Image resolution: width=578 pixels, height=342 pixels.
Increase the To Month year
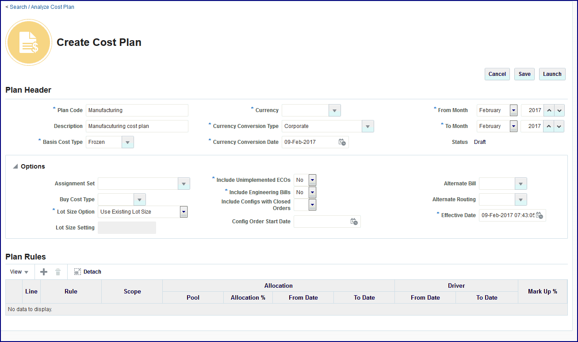pyautogui.click(x=548, y=126)
